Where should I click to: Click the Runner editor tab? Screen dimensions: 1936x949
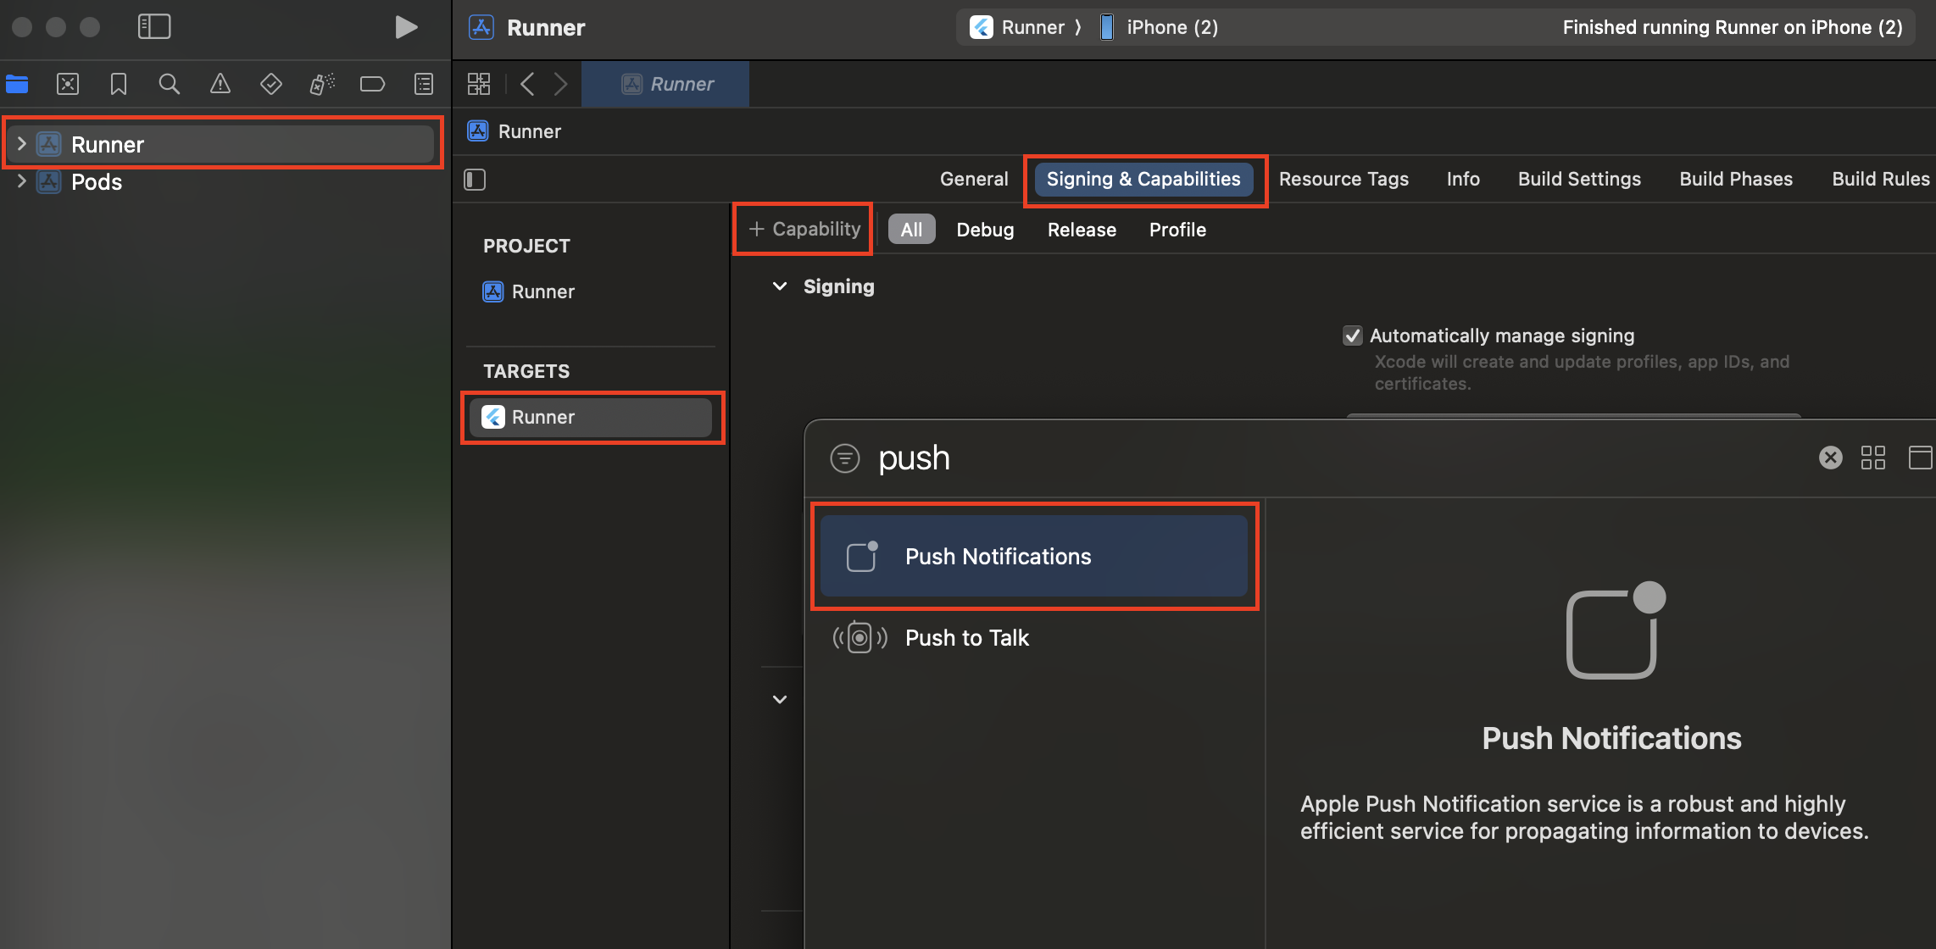[665, 84]
